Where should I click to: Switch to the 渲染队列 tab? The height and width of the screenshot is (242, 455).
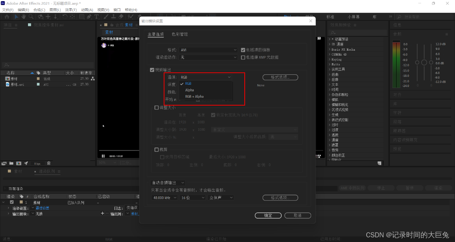pos(47,172)
